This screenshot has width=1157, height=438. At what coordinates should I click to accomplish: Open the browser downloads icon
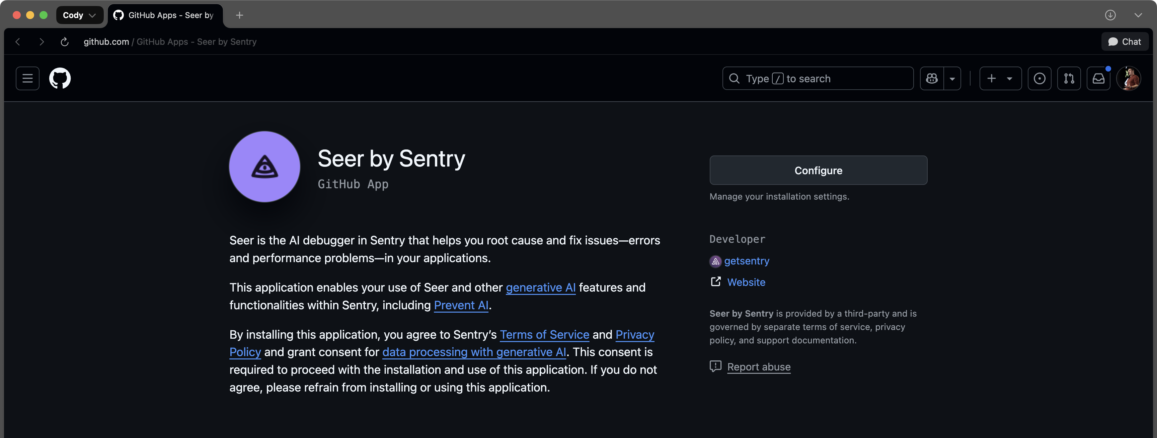(1110, 15)
